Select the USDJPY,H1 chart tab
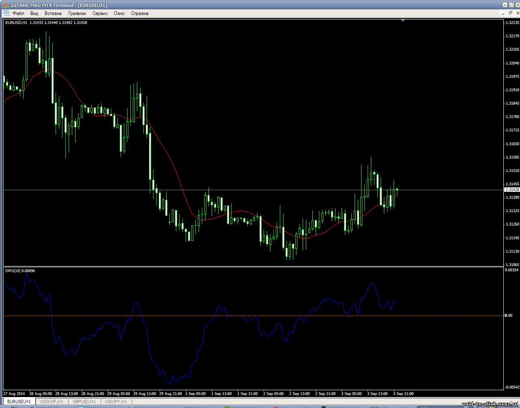Image resolution: width=520 pixels, height=408 pixels. [x=116, y=402]
